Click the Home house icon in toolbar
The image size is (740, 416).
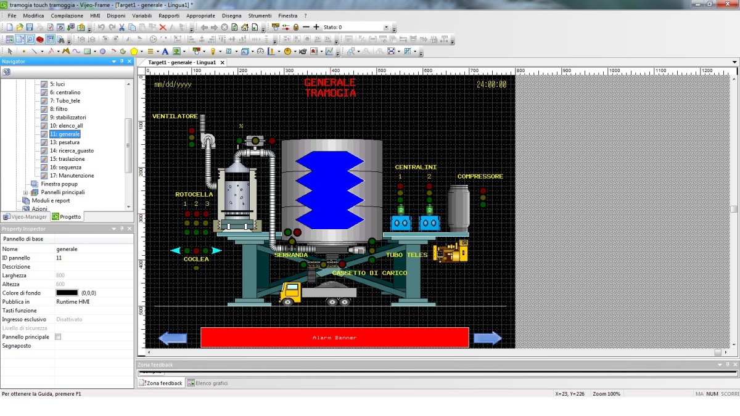pyautogui.click(x=245, y=27)
